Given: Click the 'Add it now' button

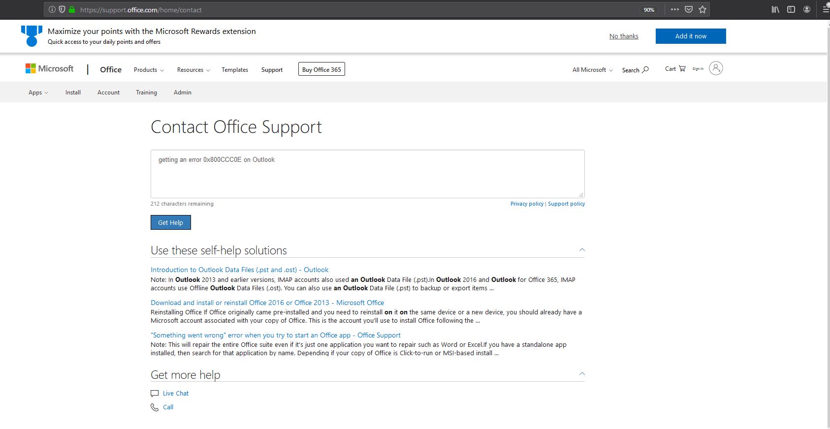Looking at the screenshot, I should tap(691, 36).
